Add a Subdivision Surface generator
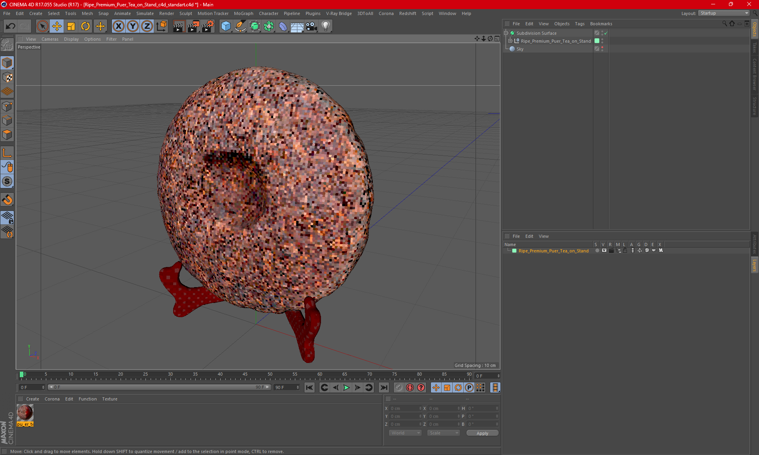 coord(255,26)
